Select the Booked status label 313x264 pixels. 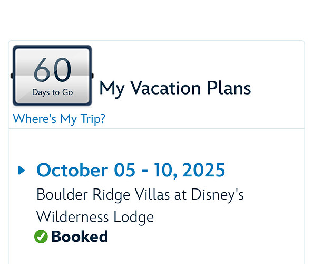click(x=80, y=237)
